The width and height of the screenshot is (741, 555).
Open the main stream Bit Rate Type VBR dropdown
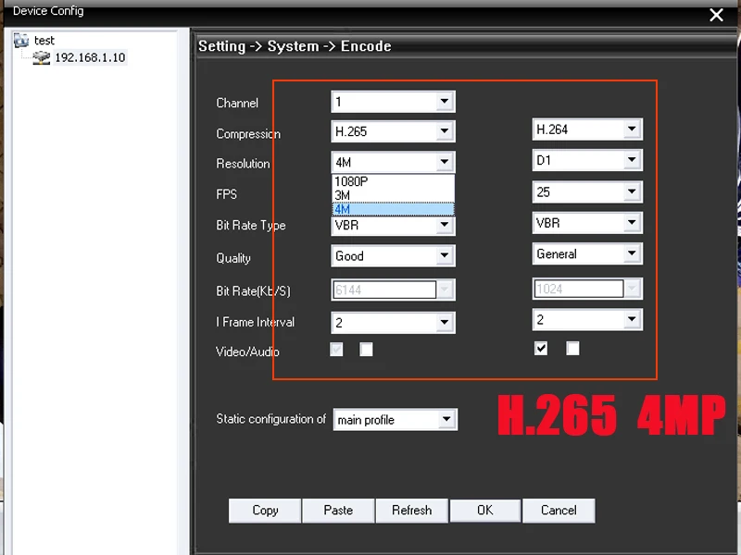pos(393,225)
